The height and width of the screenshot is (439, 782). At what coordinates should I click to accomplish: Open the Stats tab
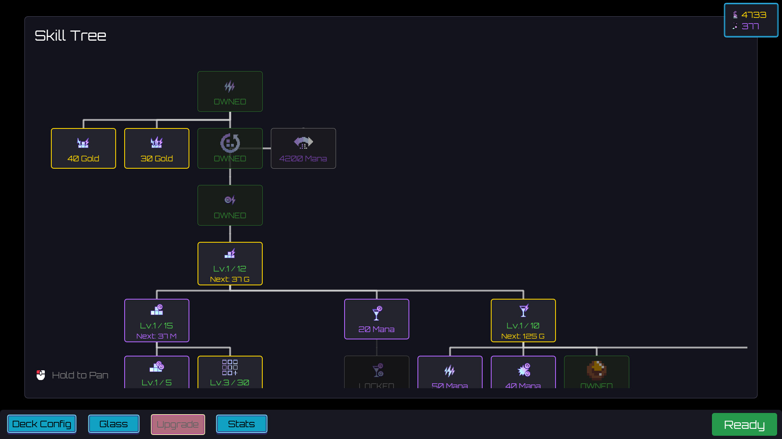click(242, 424)
